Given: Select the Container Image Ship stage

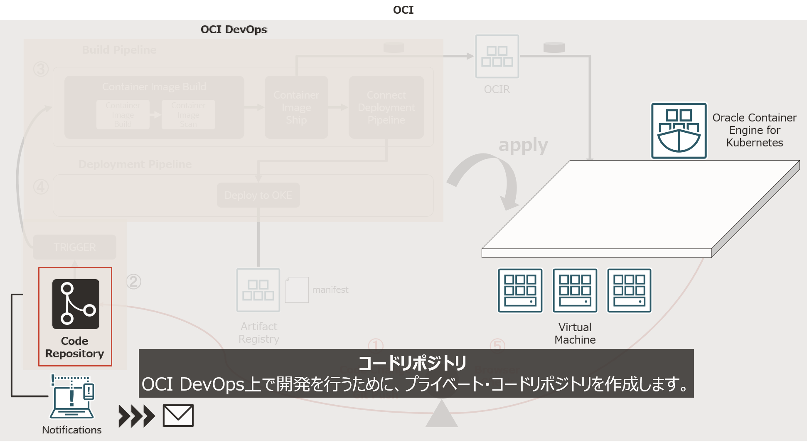Looking at the screenshot, I should click(x=296, y=107).
